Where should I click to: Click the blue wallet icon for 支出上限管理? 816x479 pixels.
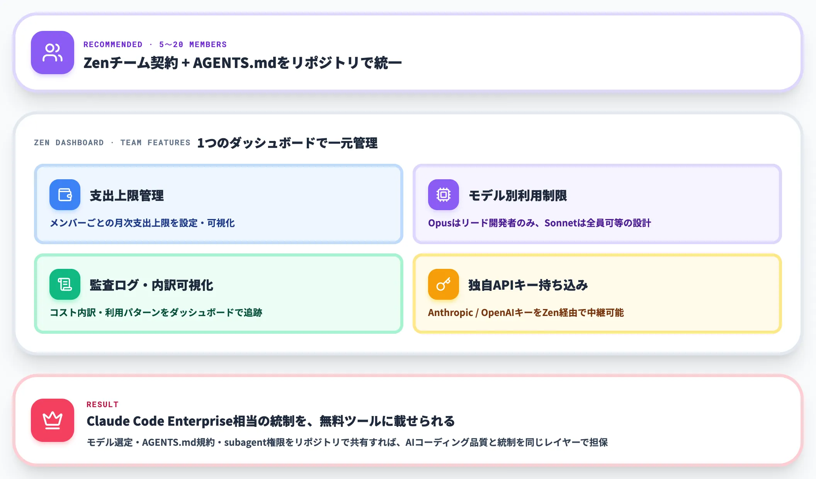tap(65, 195)
